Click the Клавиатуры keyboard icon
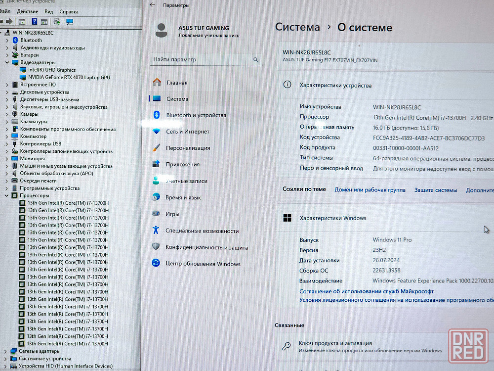494x371 pixels. (x=15, y=122)
